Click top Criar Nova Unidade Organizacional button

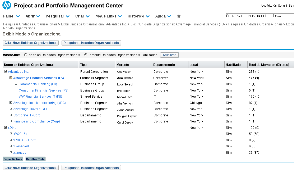point(31,43)
